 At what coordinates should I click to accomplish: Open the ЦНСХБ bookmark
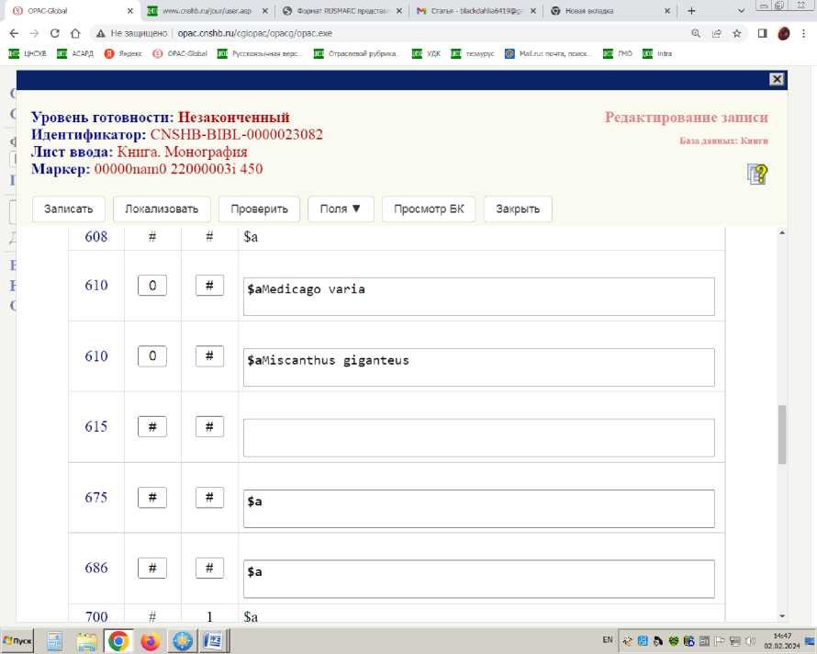pos(28,53)
